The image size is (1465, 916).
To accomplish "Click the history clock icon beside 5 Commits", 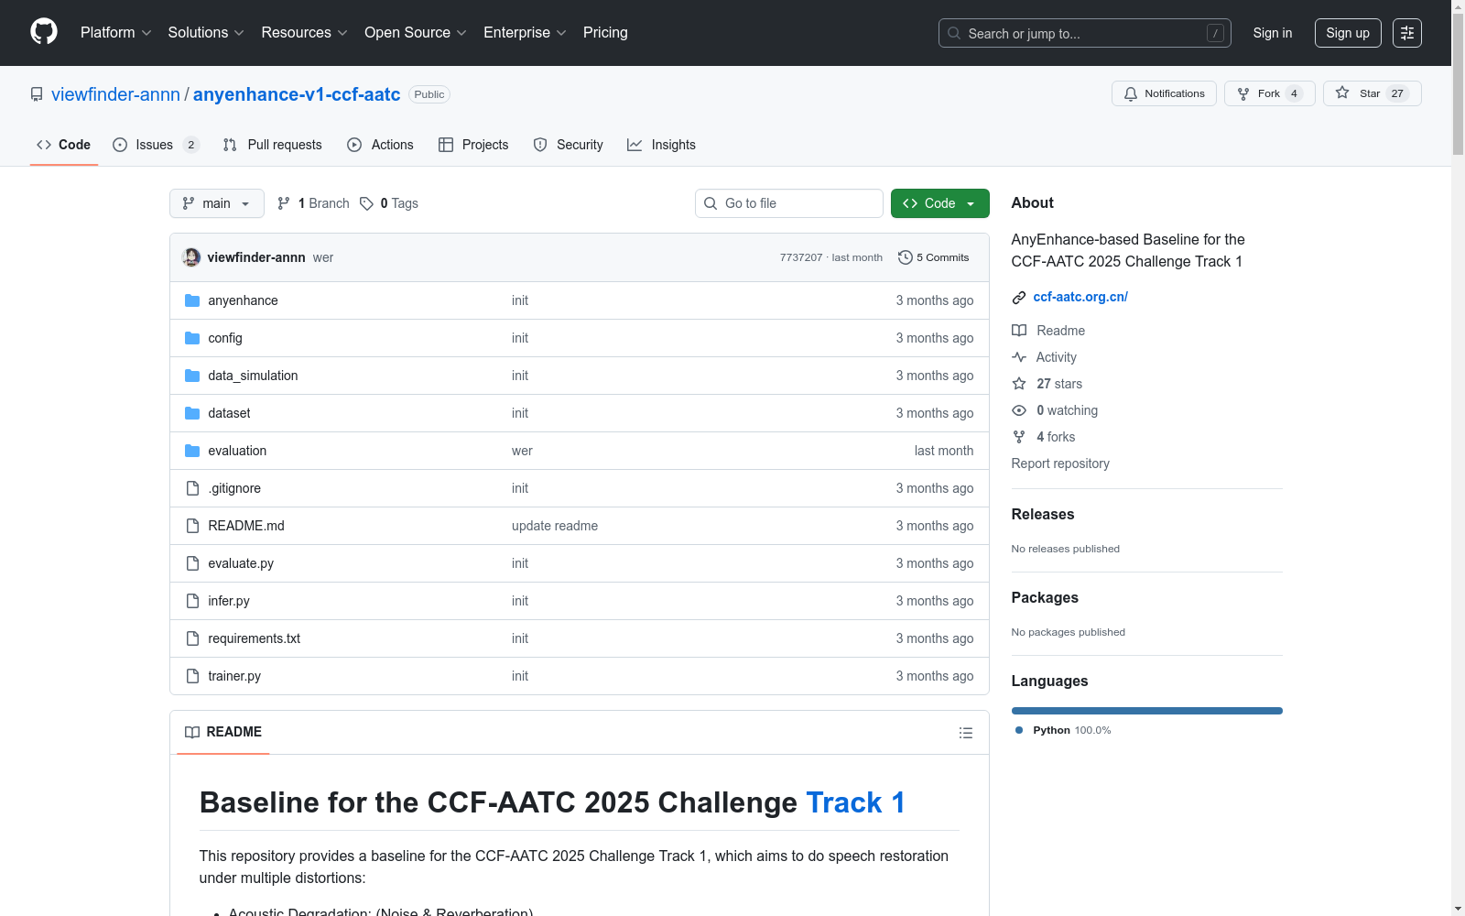I will pyautogui.click(x=906, y=257).
